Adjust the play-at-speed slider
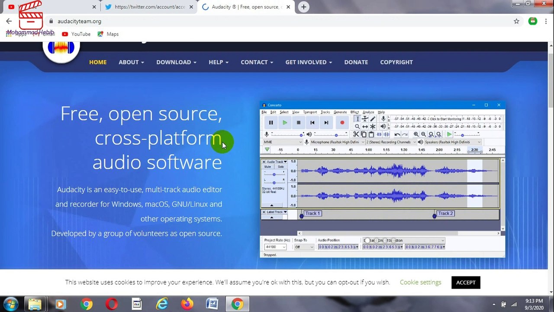554x312 pixels. [467, 134]
